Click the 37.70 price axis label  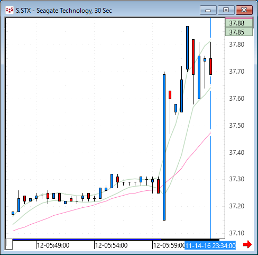coord(237,72)
